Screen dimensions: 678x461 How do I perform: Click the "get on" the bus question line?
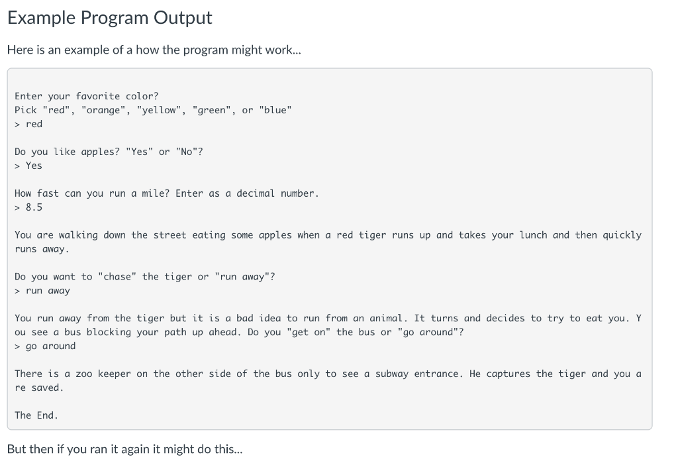[x=239, y=332]
